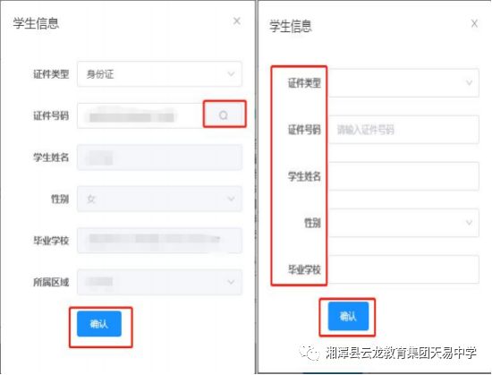The image size is (492, 375).
Task: Click the 确认 button in right dialog
Action: pos(348,316)
